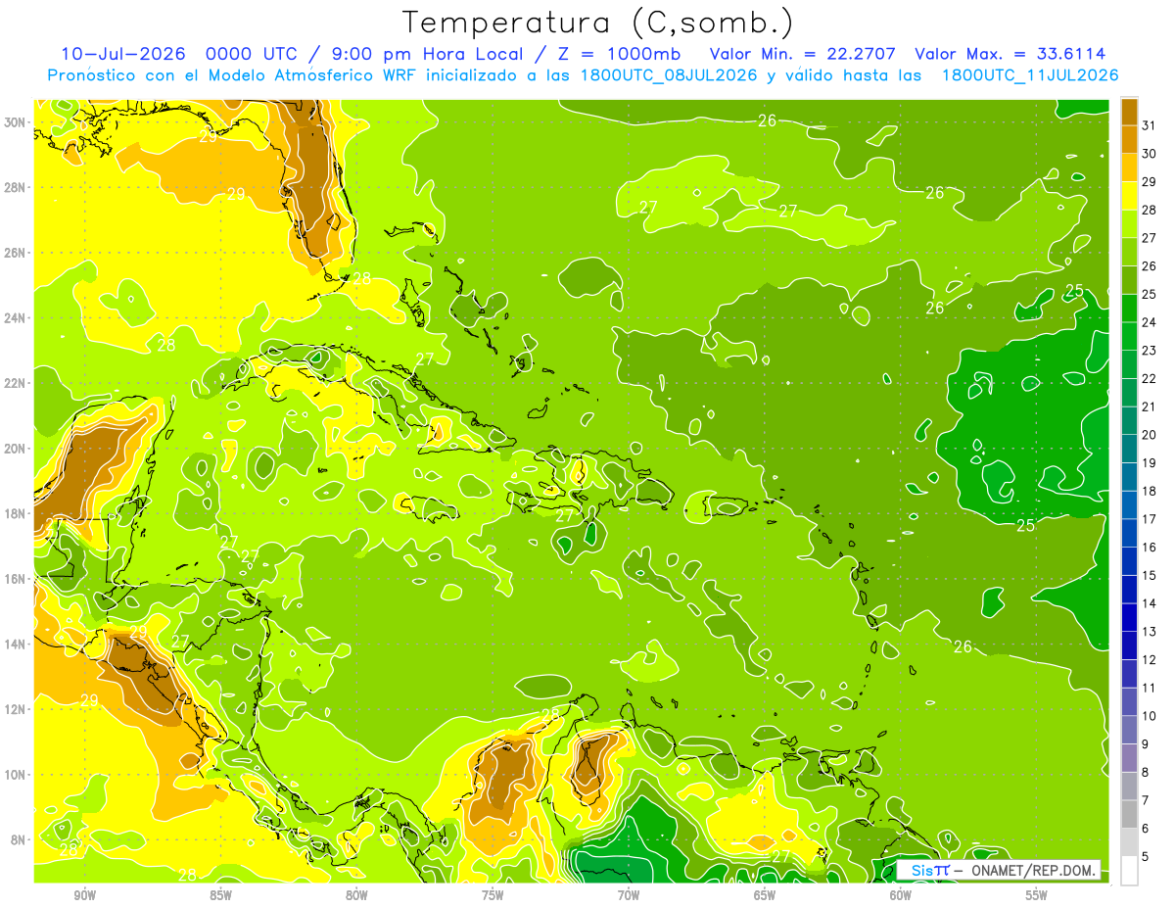Click legend value label 11

pyautogui.click(x=1150, y=688)
